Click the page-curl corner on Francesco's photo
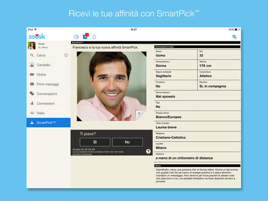268x201 pixels. pos(141,116)
